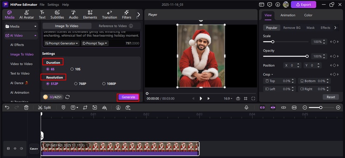Adjust the timeline zoom slider
Viewport: 345px width, 158px height.
[321, 107]
